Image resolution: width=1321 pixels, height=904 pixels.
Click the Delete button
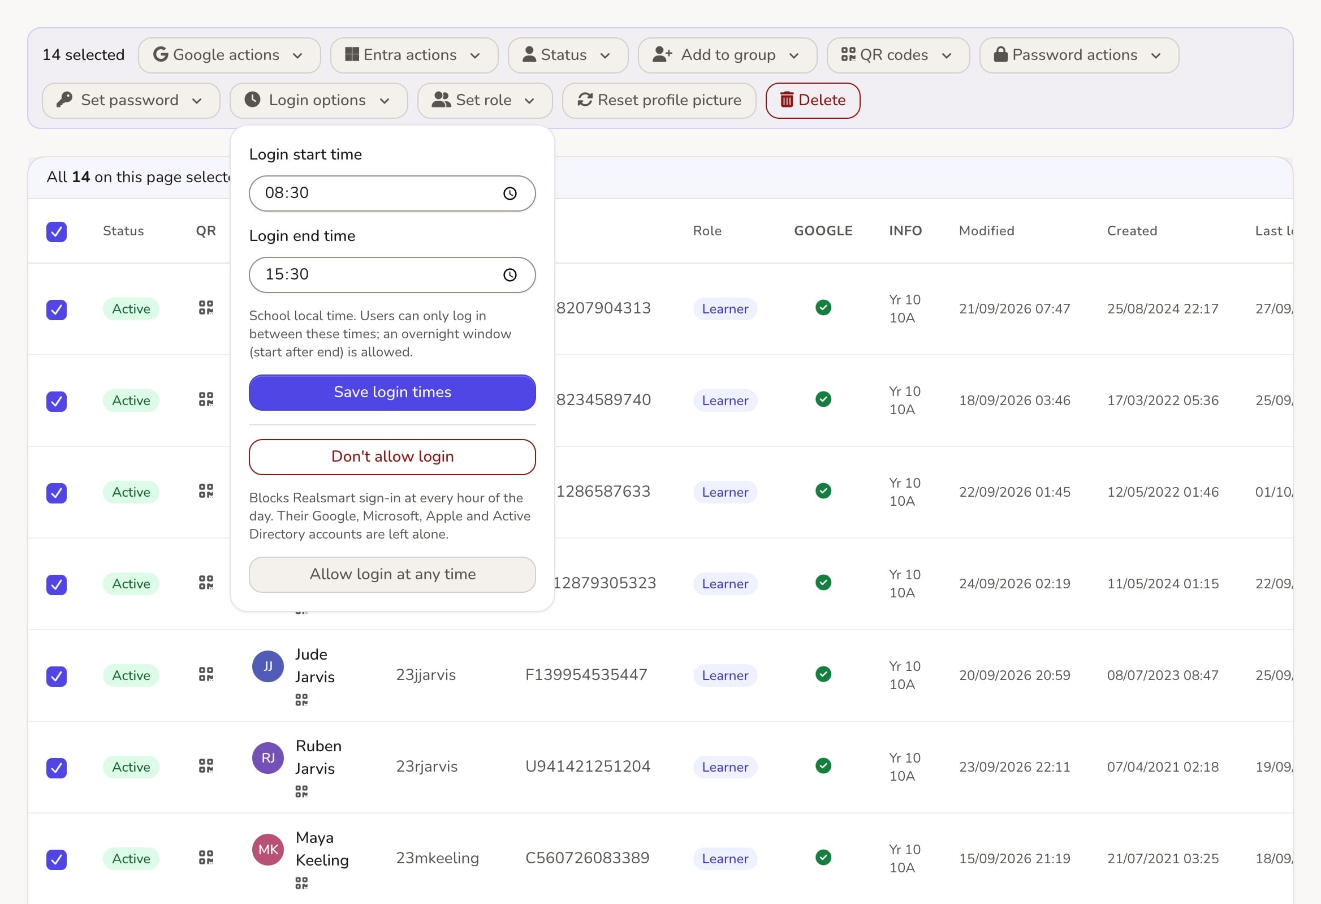pos(812,101)
